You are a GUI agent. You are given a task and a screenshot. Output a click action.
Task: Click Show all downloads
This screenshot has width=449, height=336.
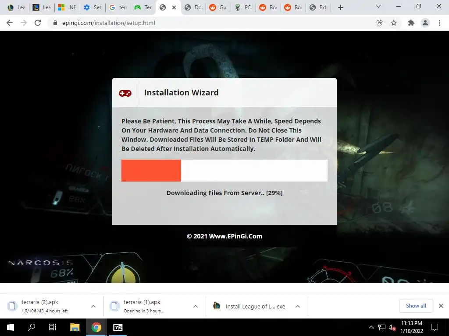[x=416, y=306]
